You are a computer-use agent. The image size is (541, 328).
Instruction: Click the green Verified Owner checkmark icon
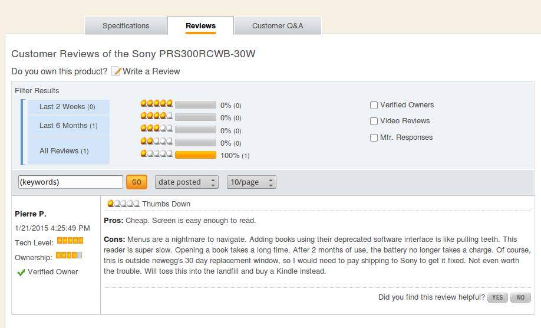21,273
